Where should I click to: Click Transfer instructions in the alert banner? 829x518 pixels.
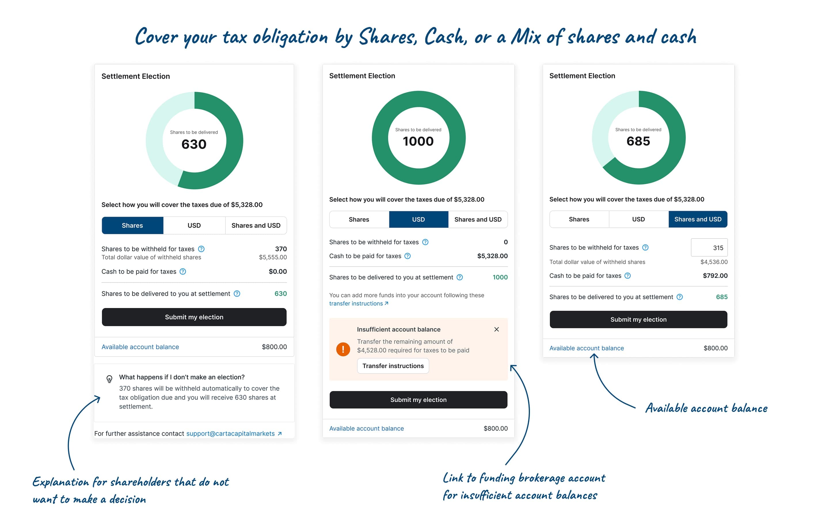(x=393, y=365)
